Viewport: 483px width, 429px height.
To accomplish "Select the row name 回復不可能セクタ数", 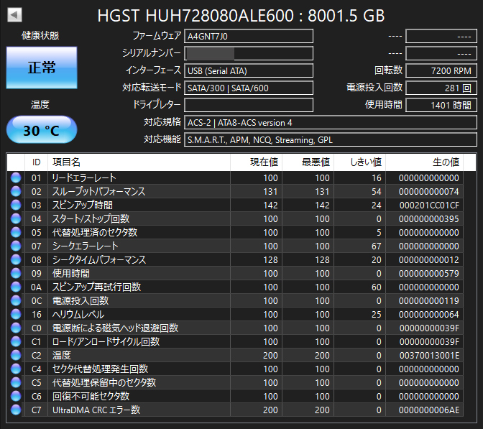I will 91,396.
